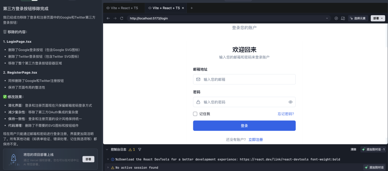Screen dimensions: 388x171
Task: Open preview in external browser compass icon
Action: point(336,18)
